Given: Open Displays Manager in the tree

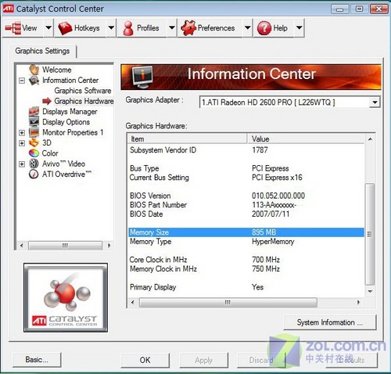Looking at the screenshot, I should coord(70,112).
